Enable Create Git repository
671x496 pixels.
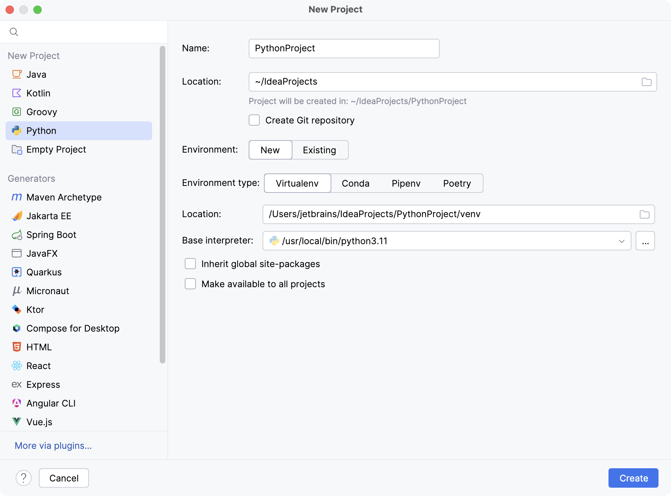(254, 120)
